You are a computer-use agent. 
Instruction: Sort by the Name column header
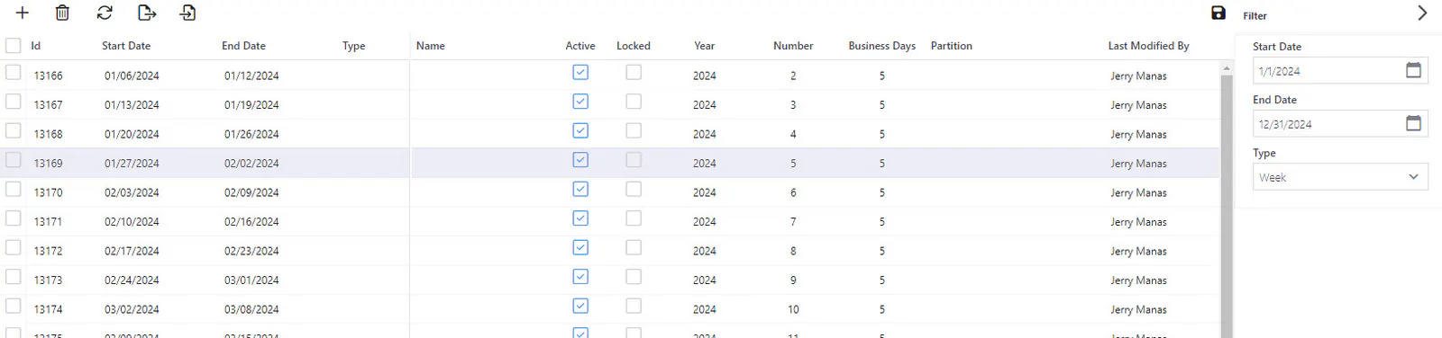pyautogui.click(x=431, y=46)
